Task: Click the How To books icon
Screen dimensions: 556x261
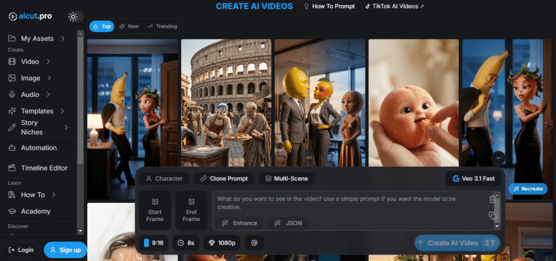Action: click(12, 195)
